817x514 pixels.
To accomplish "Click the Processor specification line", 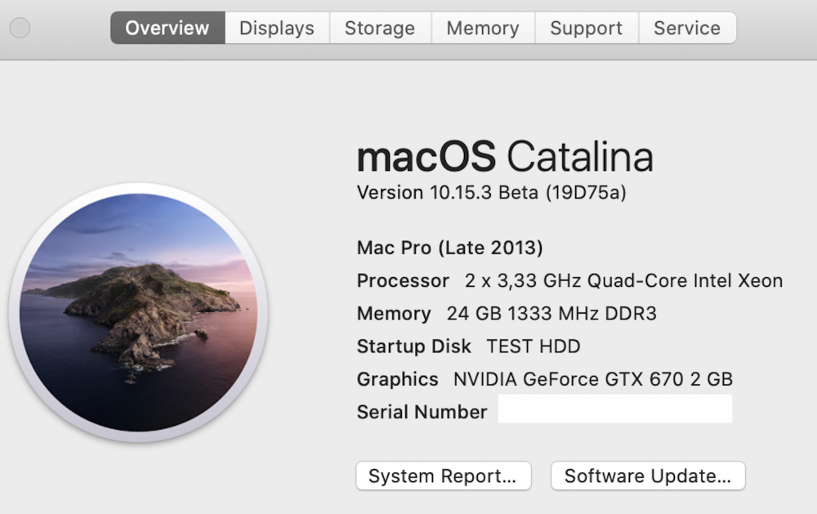I will [569, 280].
